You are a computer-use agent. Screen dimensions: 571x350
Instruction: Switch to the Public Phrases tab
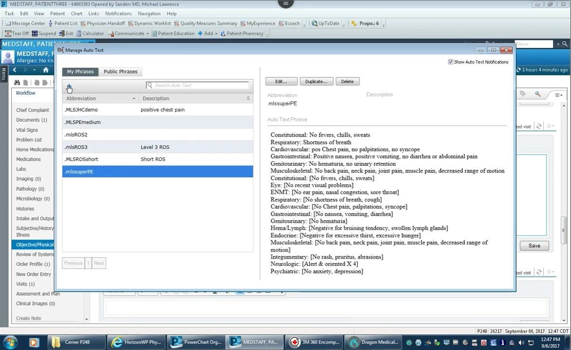pyautogui.click(x=121, y=71)
